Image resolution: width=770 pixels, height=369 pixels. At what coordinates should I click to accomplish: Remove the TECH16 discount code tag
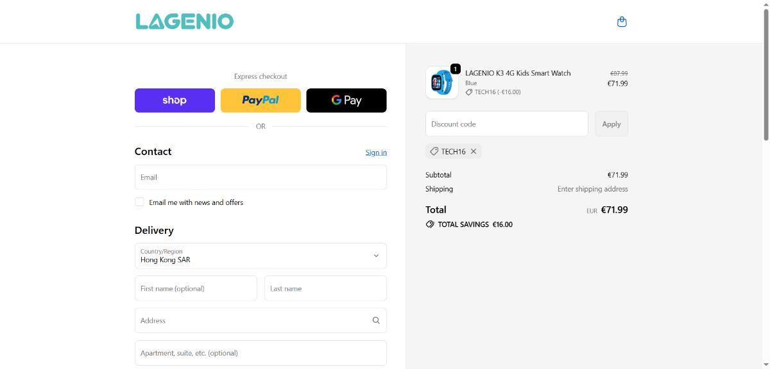coord(474,152)
